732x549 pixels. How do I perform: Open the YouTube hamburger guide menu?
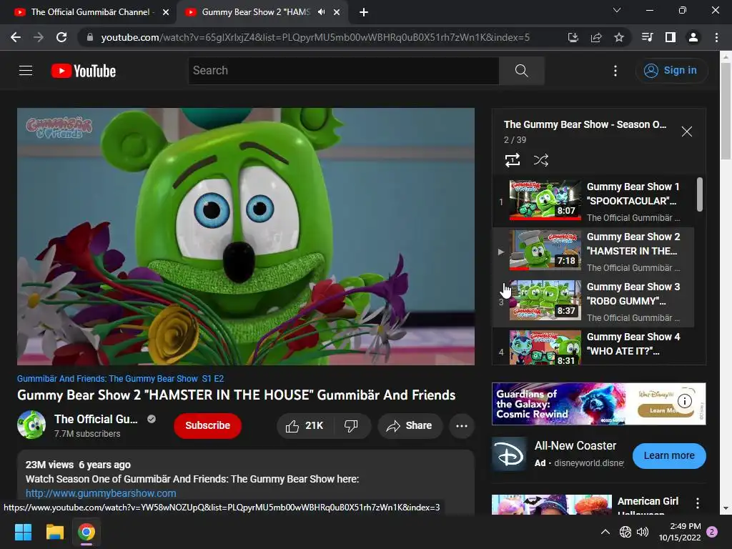click(x=26, y=71)
